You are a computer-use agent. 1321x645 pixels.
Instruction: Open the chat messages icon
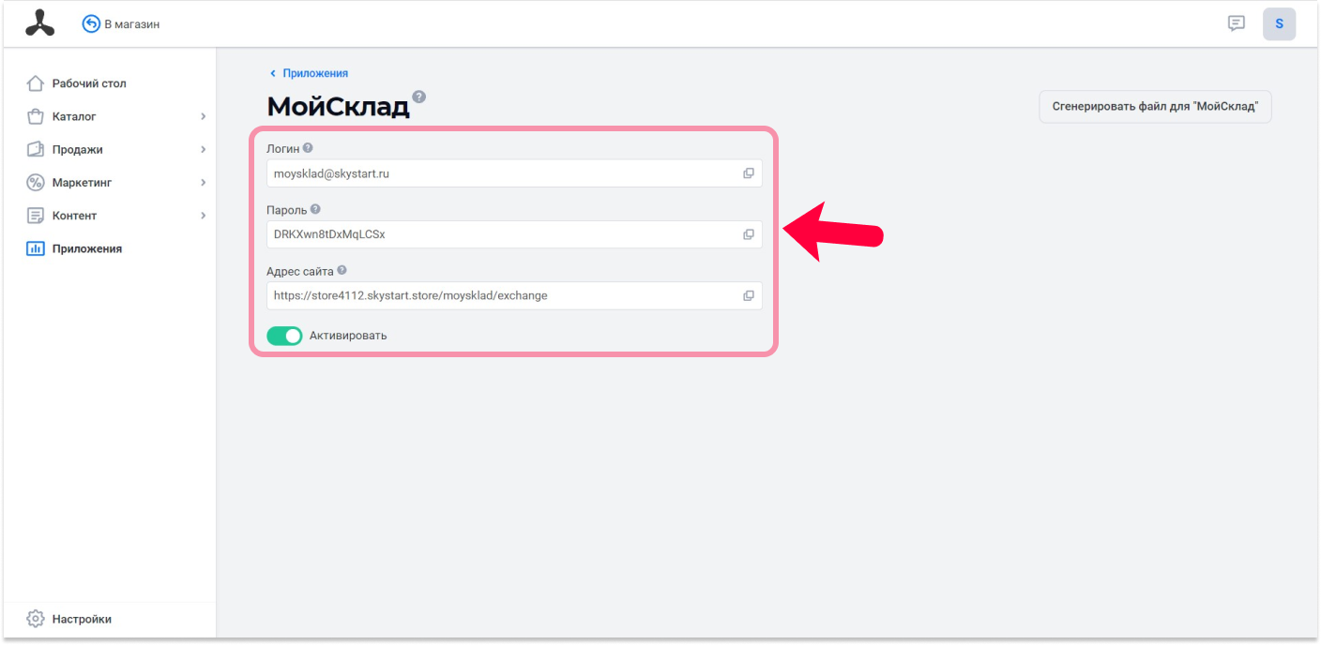(x=1237, y=23)
